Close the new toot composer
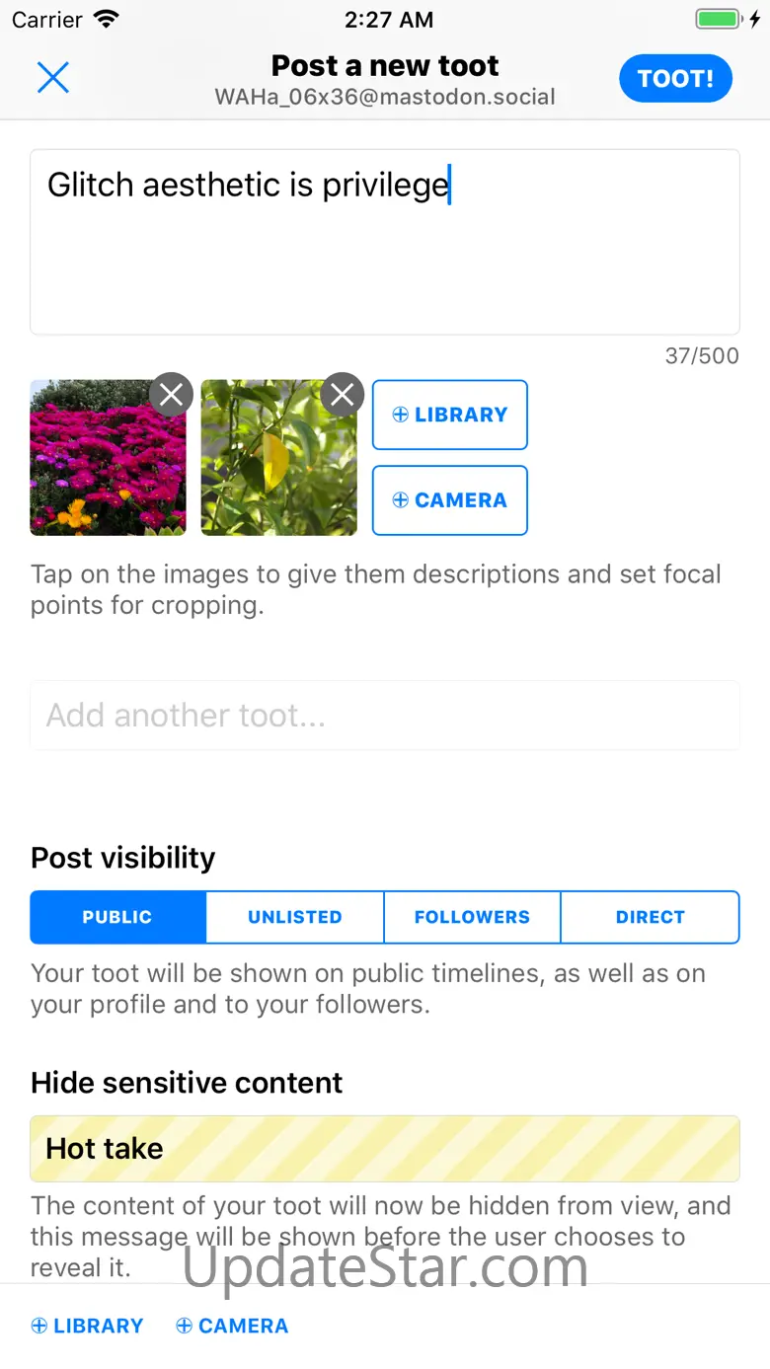Viewport: 770px width, 1369px height. tap(52, 77)
